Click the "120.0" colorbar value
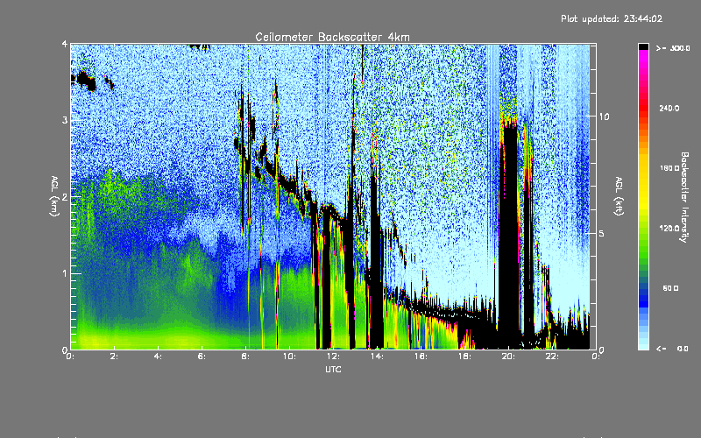The width and height of the screenshot is (701, 438). pos(669,229)
